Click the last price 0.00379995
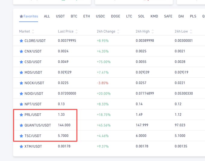This screenshot has width=205, height=161. tap(67, 40)
